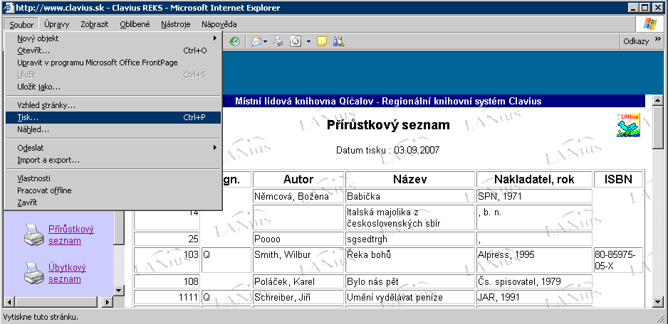Click the 80-85975-05-X ISBN cell

618,260
